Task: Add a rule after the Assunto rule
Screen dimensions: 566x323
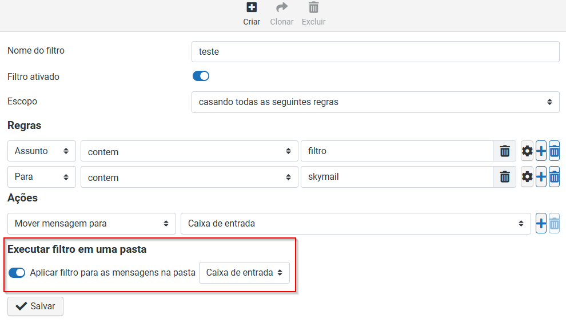Action: [541, 151]
